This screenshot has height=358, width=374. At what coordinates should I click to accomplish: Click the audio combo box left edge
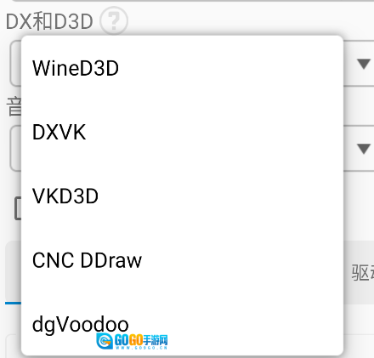coord(15,148)
